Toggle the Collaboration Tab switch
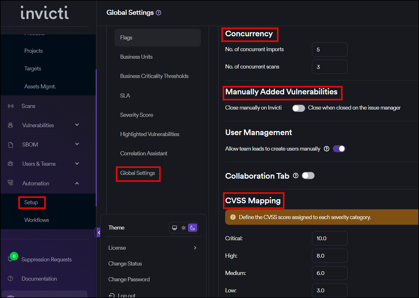Screen dimensions: 419x298 [308, 176]
